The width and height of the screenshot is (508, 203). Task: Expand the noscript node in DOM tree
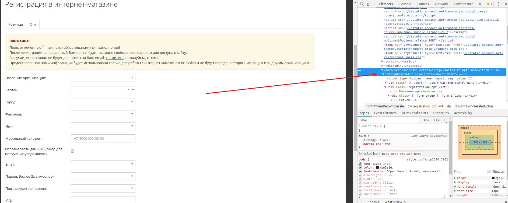click(x=382, y=66)
